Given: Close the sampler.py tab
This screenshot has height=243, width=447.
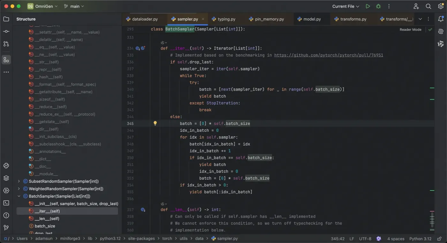Looking at the screenshot, I should (x=203, y=19).
